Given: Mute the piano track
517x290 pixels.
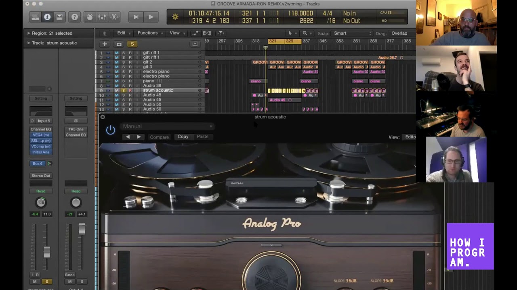Looking at the screenshot, I should coord(117,81).
